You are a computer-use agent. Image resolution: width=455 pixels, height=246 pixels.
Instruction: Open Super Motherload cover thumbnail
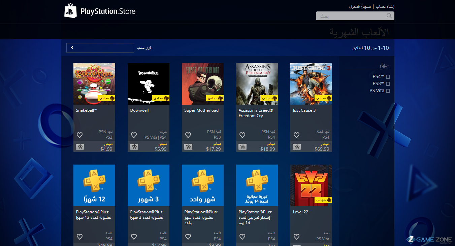[203, 84]
